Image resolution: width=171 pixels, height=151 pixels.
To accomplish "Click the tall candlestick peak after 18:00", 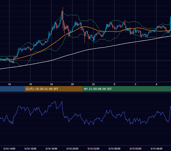I will tap(63, 15).
